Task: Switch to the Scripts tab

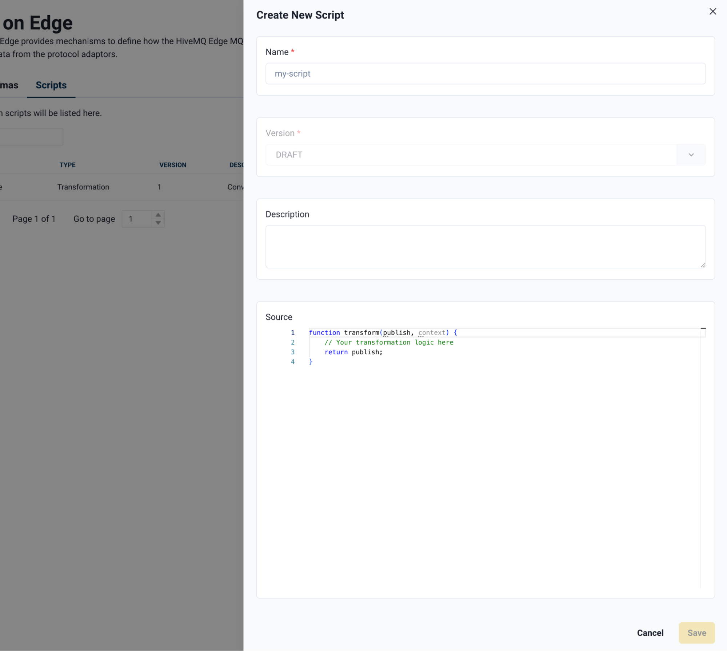Action: [x=51, y=85]
